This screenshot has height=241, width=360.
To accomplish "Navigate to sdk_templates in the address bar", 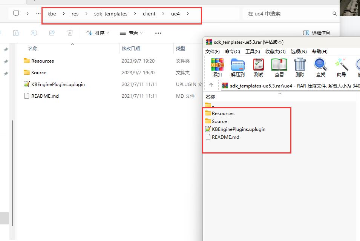I will 111,14.
